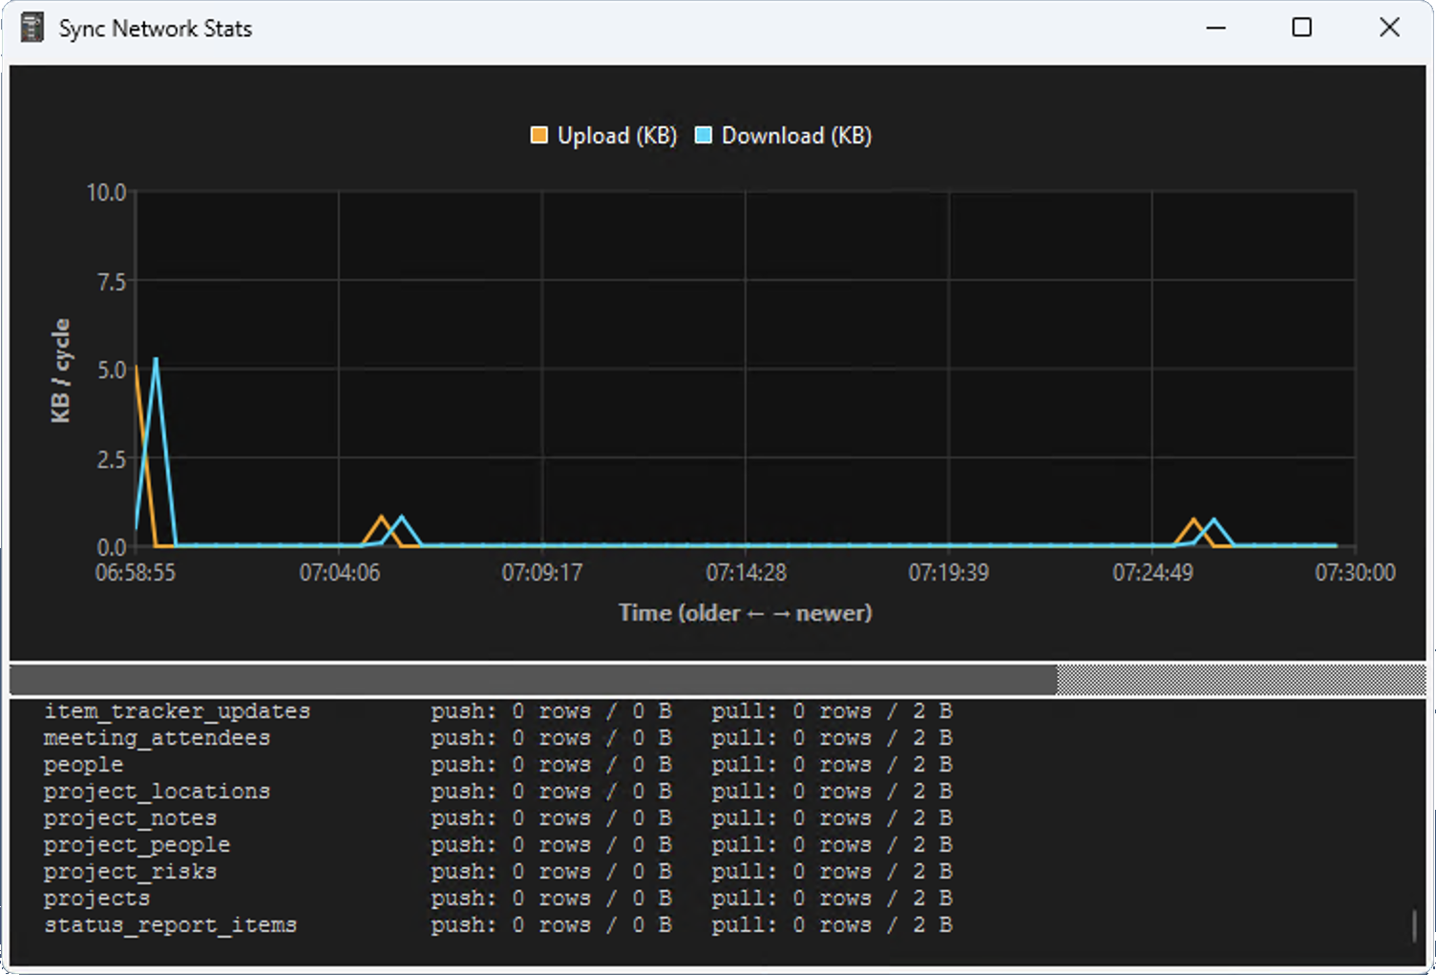Click the 07:24:49 time axis label

coord(1152,573)
